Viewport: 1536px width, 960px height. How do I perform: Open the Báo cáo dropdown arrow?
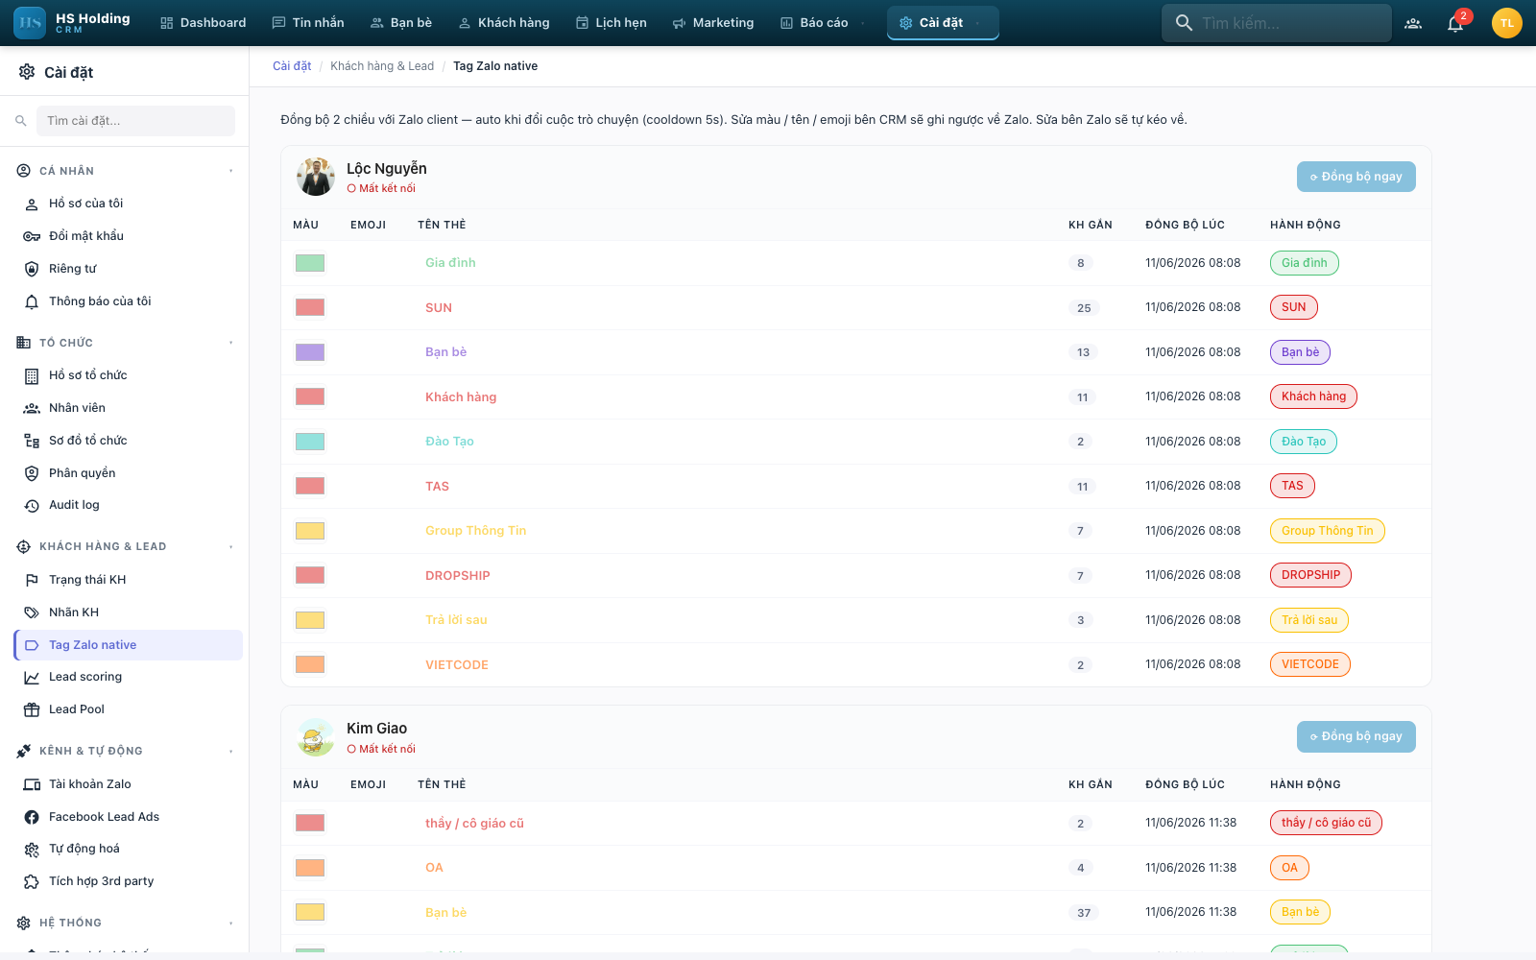pos(863,23)
